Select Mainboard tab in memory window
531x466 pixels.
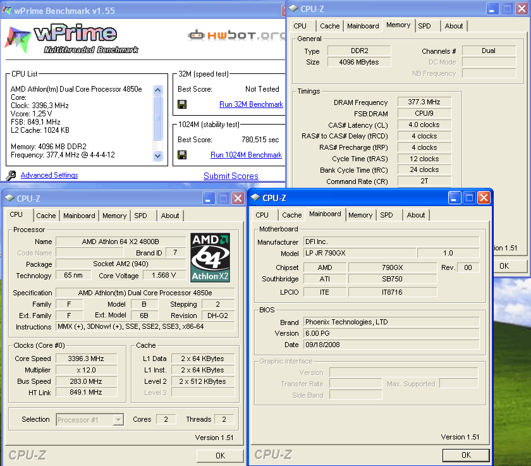tap(363, 26)
